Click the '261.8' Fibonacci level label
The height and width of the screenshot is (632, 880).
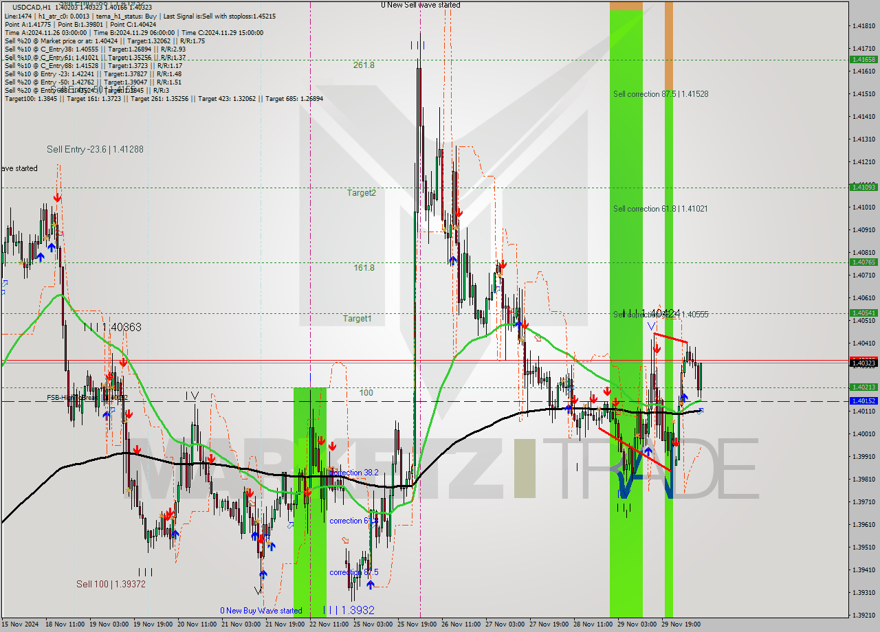coord(364,65)
